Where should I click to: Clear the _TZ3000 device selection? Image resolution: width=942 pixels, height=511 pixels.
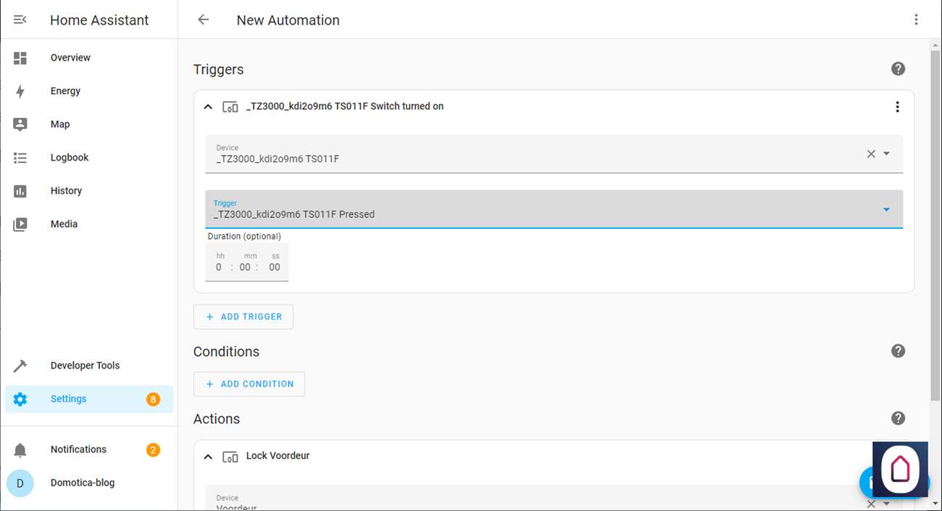tap(871, 153)
